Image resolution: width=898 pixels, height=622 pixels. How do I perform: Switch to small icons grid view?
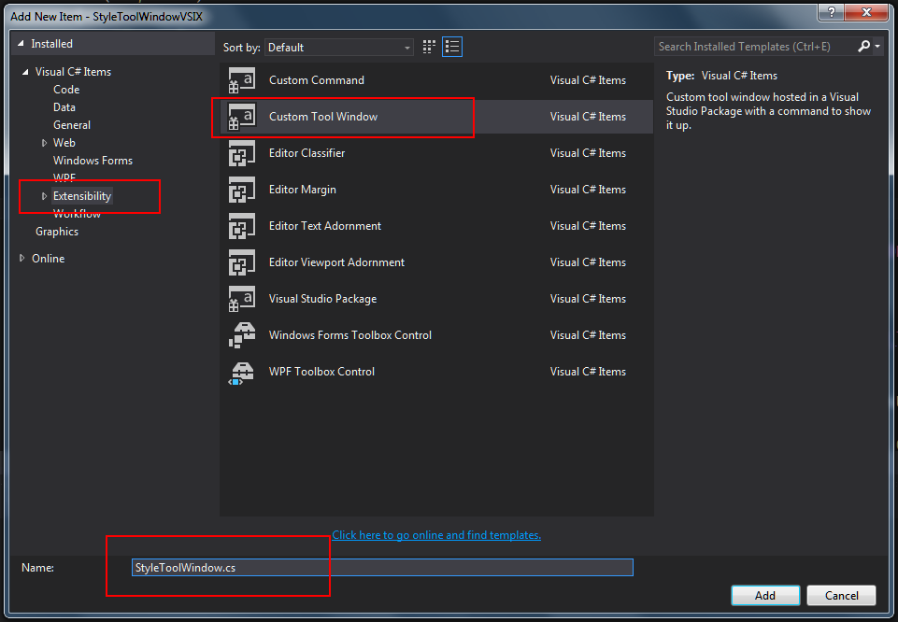pyautogui.click(x=430, y=47)
